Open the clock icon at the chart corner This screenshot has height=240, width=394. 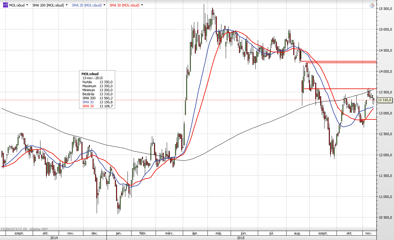pyautogui.click(x=372, y=6)
